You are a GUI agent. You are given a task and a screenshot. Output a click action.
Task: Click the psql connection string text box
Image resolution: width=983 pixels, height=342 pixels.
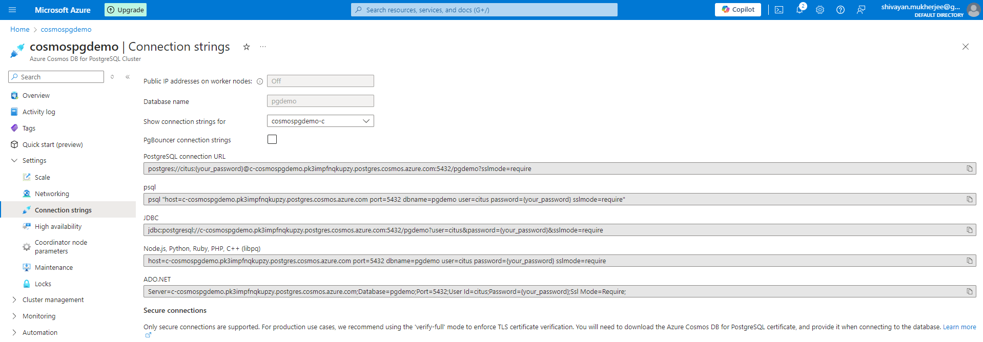[560, 199]
